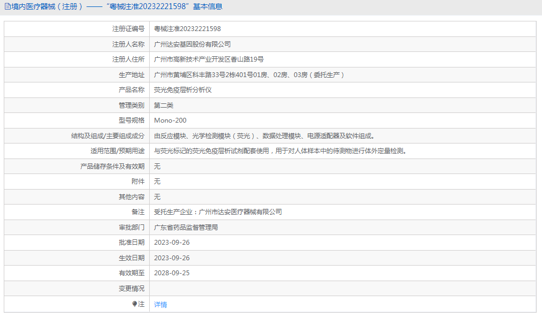Viewport: 542px width, 317px height.
Task: Select 2023-09-26 in the 批准日期 row
Action: point(172,243)
